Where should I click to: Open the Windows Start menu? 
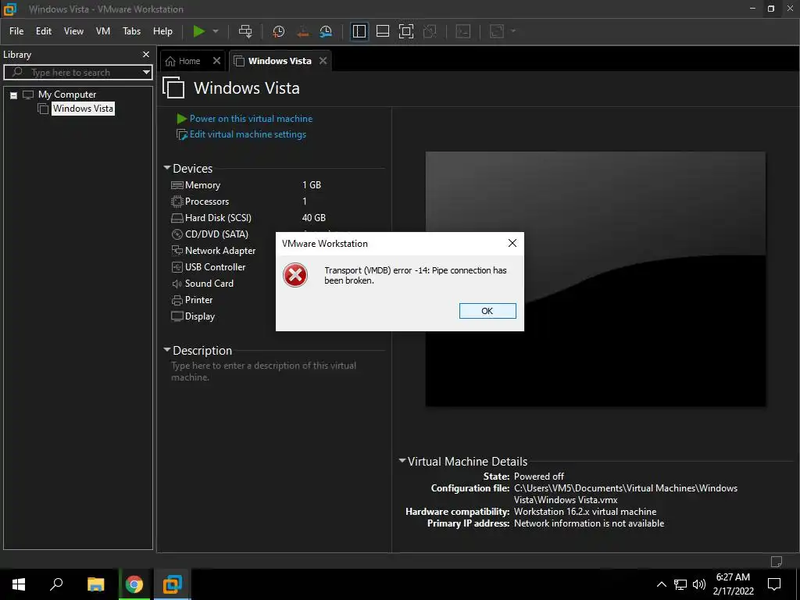[x=19, y=584]
